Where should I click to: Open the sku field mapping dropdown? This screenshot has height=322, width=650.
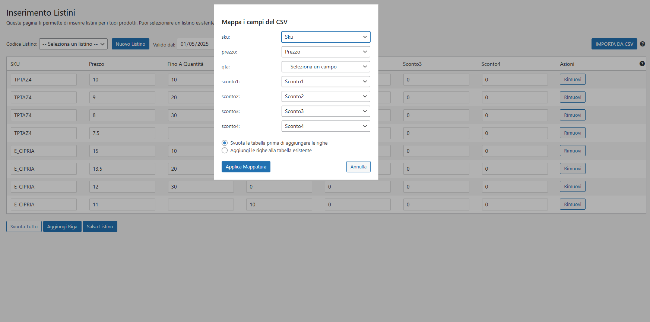tap(326, 37)
